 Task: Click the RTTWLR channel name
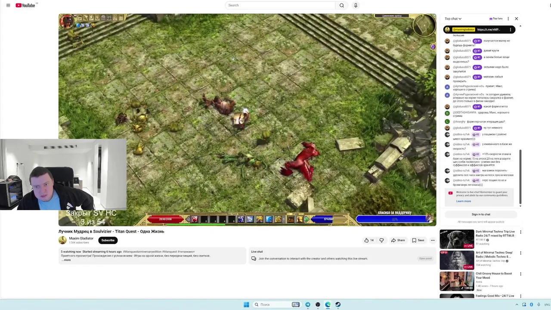click(x=480, y=240)
